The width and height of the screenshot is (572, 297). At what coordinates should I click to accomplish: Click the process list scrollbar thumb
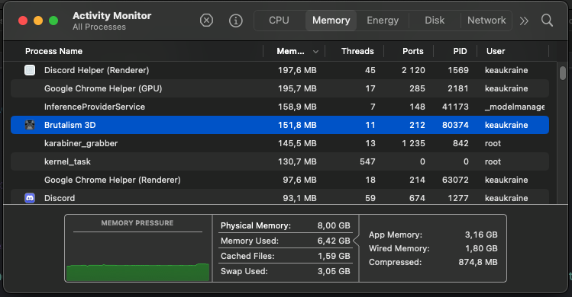pyautogui.click(x=563, y=73)
